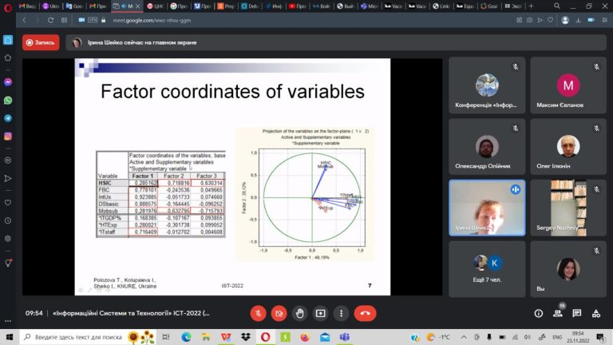Select the Sergey Nuzhniy participant tile
613x345 pixels.
(x=568, y=208)
